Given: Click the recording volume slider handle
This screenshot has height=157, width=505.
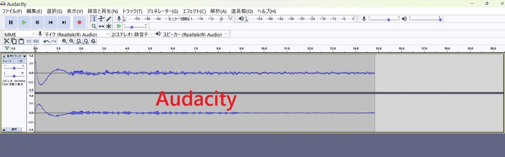Looking at the screenshot, I should pyautogui.click(x=388, y=19).
